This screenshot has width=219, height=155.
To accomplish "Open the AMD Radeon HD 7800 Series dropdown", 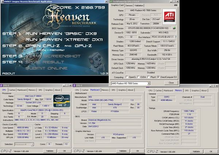I will [x=149, y=84].
